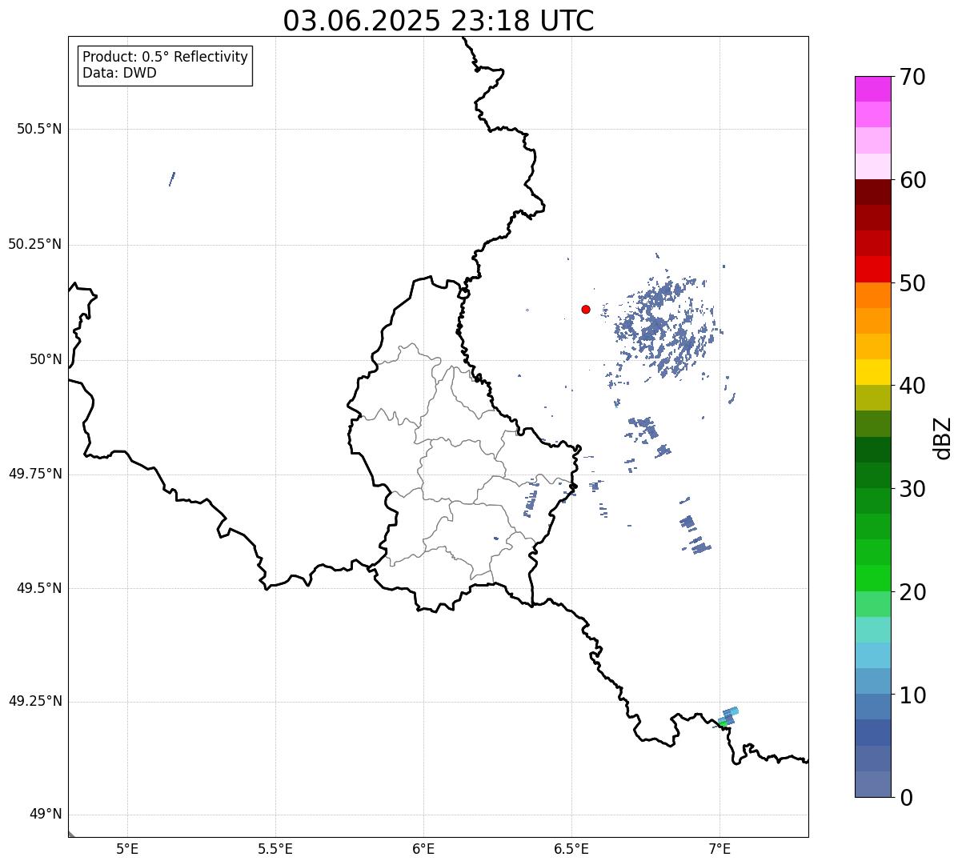
Task: Click the 50 dBZ colorbar tick label
Action: [913, 283]
